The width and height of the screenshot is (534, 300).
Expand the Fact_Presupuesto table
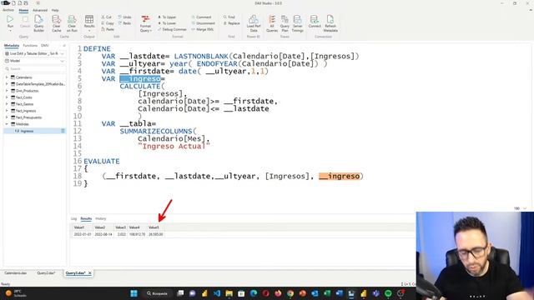tap(7, 117)
